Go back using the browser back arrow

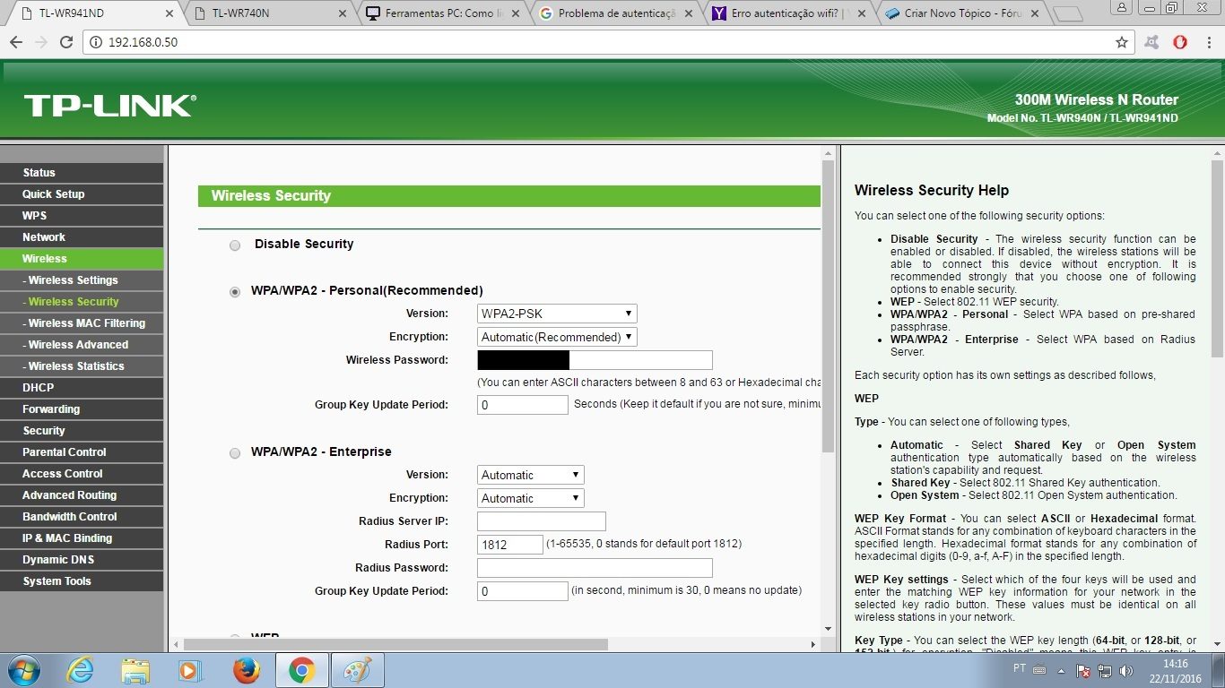(16, 42)
